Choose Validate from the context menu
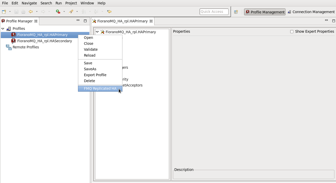Image resolution: width=336 pixels, height=183 pixels. pos(100,49)
